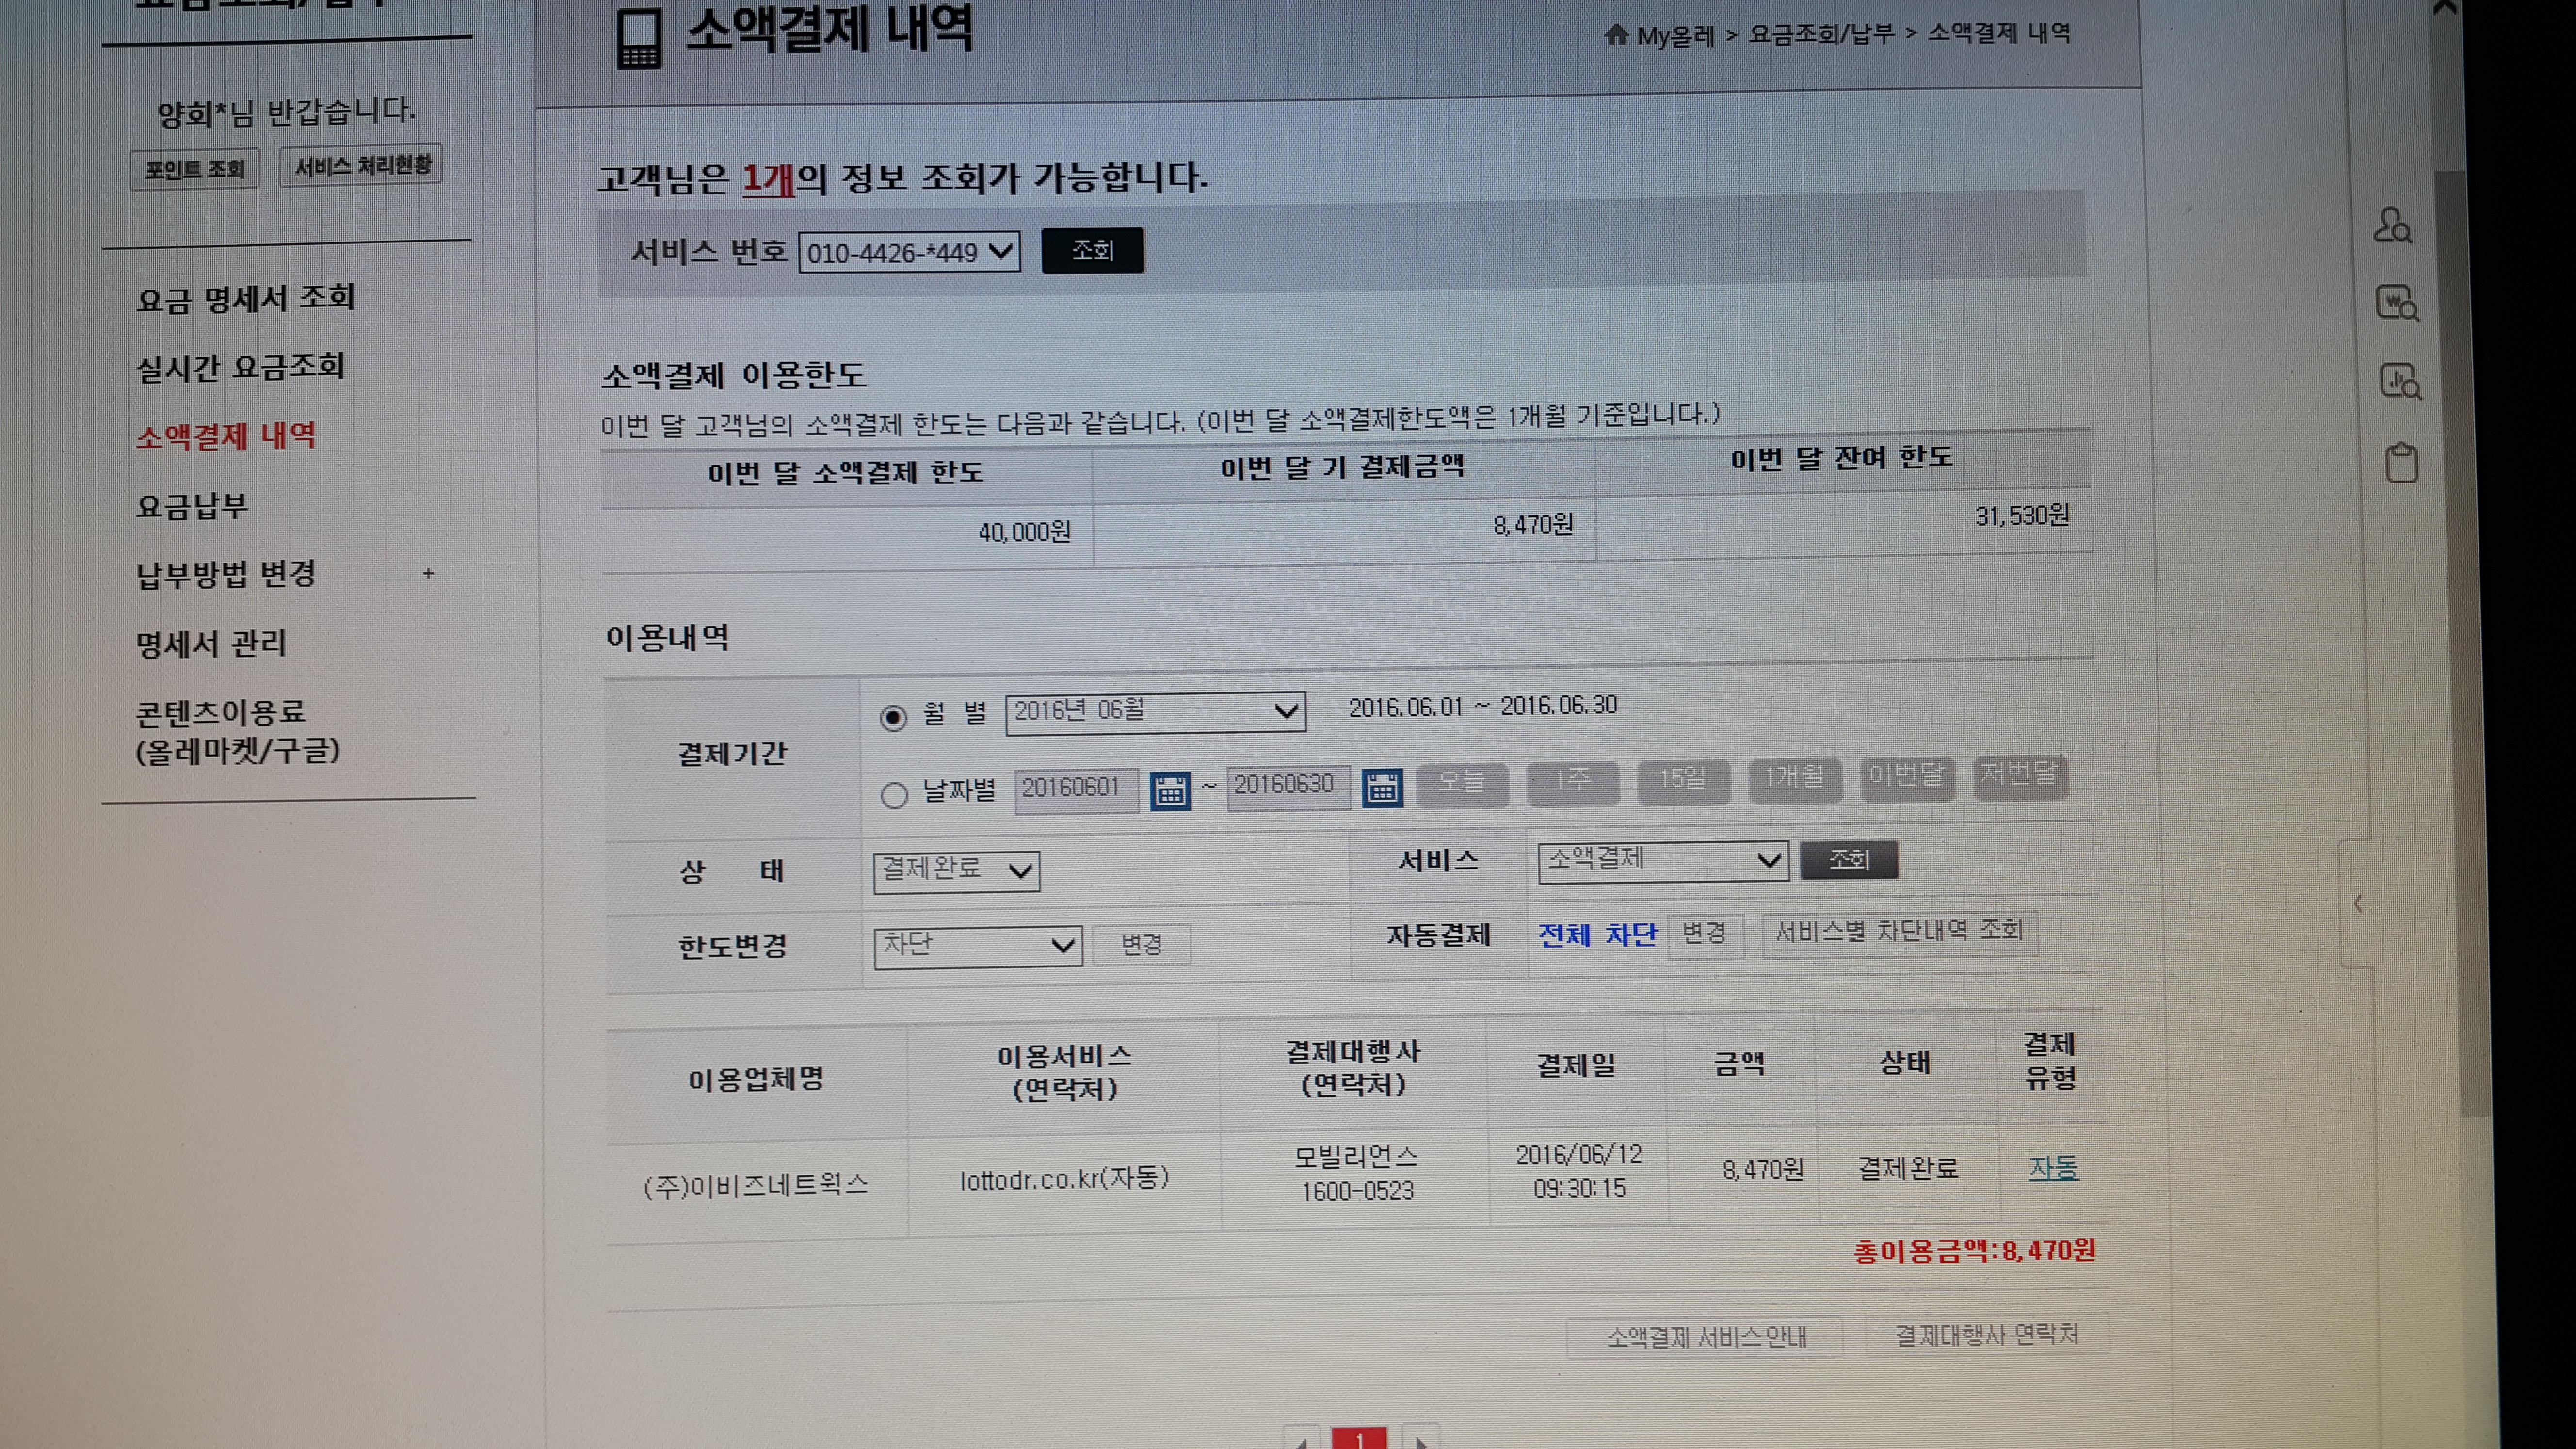Viewport: 2576px width, 1449px height.
Task: Open 요금 명세서 조회 menu item
Action: 246,298
